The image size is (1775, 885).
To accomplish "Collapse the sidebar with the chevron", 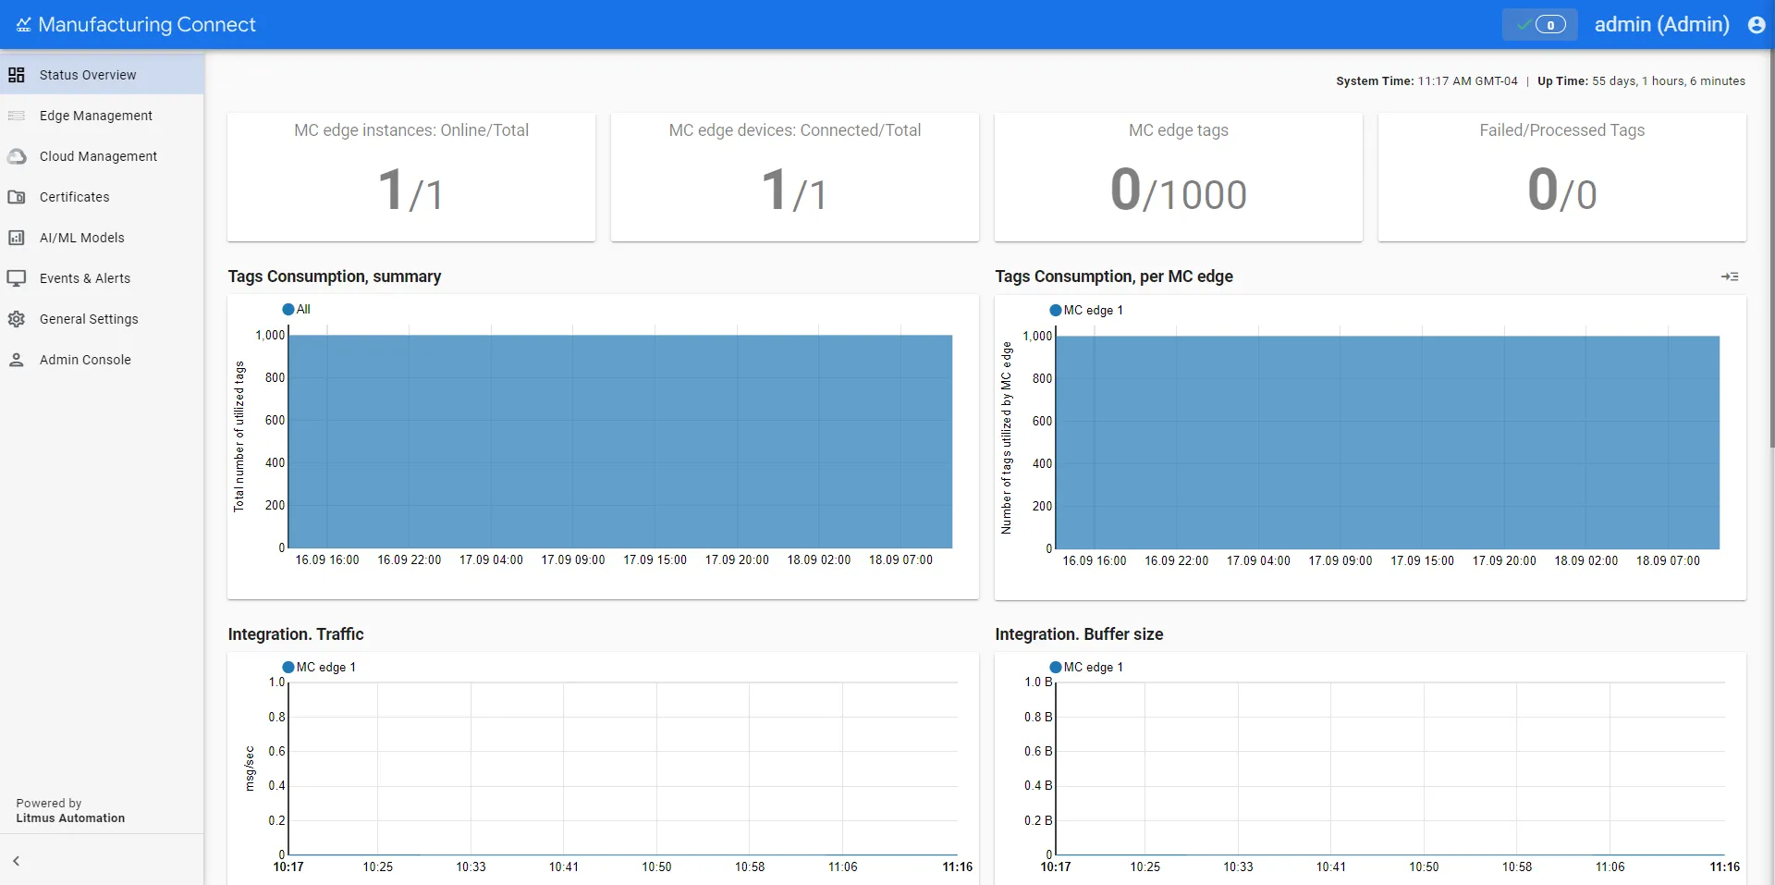I will click(16, 861).
